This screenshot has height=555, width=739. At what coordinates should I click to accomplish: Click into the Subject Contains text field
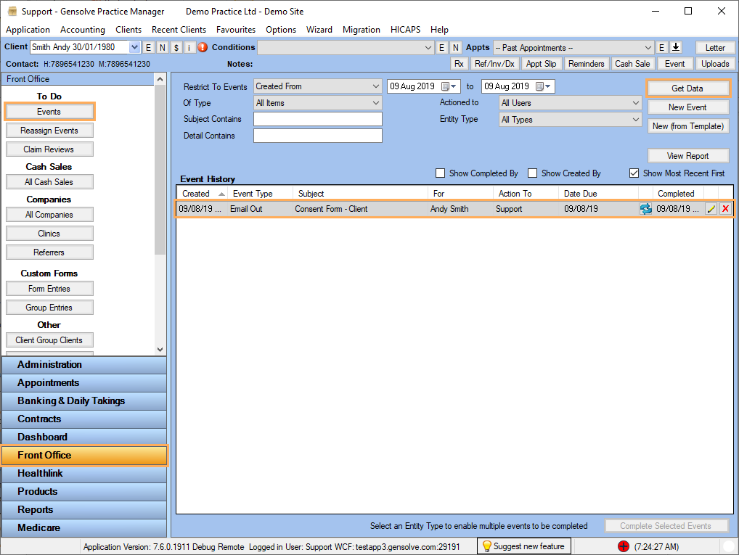pyautogui.click(x=317, y=119)
